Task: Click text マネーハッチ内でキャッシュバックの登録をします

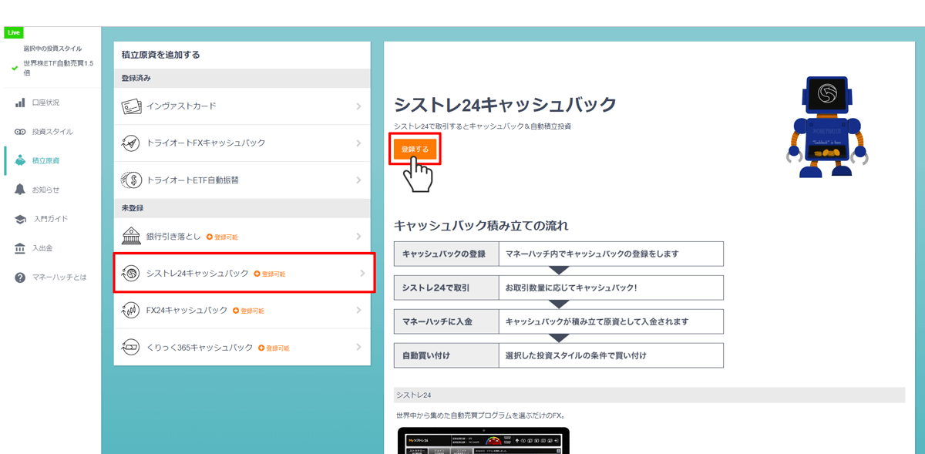Action: click(592, 254)
